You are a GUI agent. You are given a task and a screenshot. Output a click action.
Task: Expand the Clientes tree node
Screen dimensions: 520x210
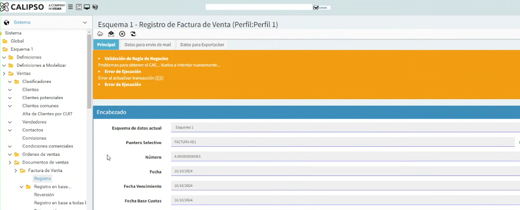pyautogui.click(x=10, y=90)
